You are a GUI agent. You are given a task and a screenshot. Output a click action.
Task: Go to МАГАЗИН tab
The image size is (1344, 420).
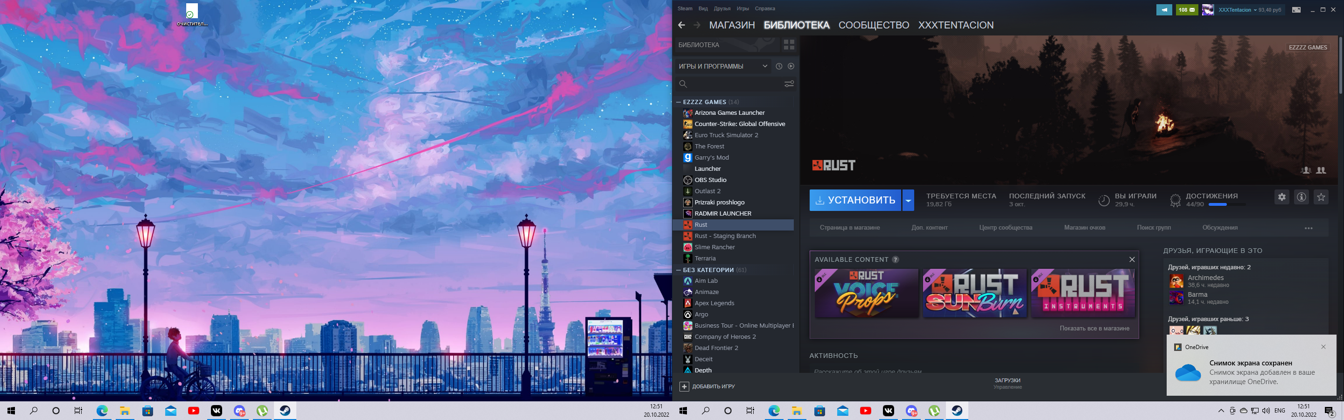click(732, 25)
